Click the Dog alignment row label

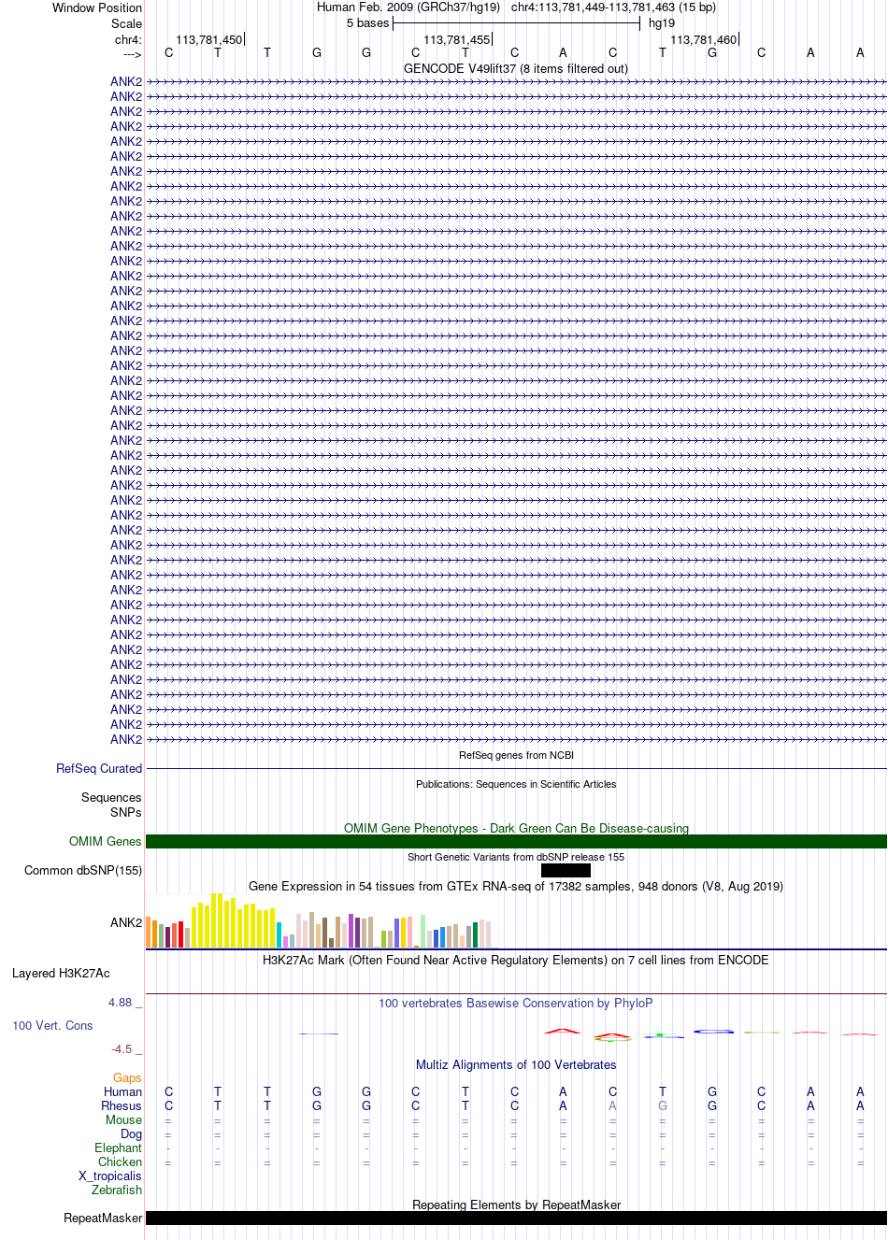[x=132, y=1134]
